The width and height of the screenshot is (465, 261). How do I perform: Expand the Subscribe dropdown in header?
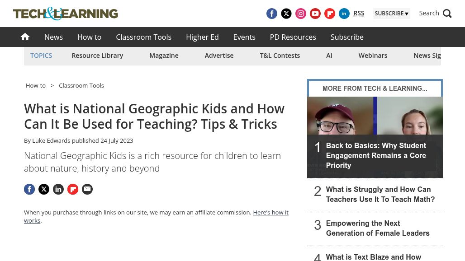pyautogui.click(x=391, y=14)
